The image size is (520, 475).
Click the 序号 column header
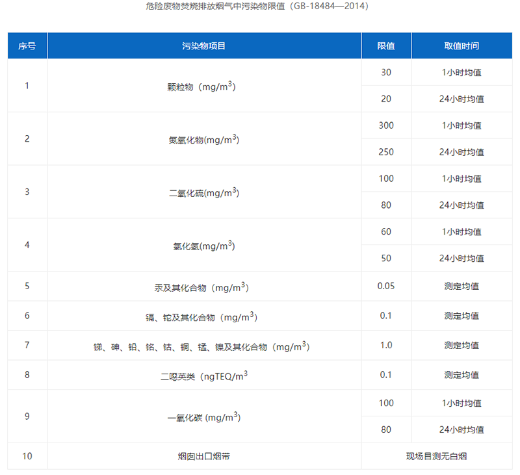(27, 46)
